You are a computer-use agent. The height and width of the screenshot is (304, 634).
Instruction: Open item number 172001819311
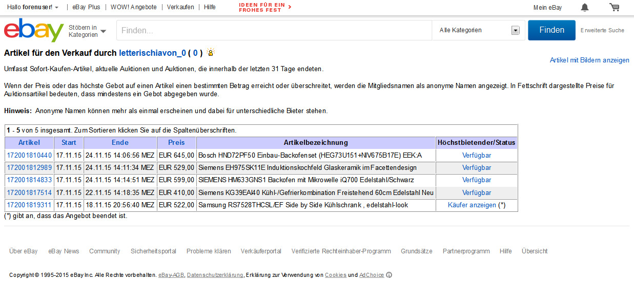29,205
